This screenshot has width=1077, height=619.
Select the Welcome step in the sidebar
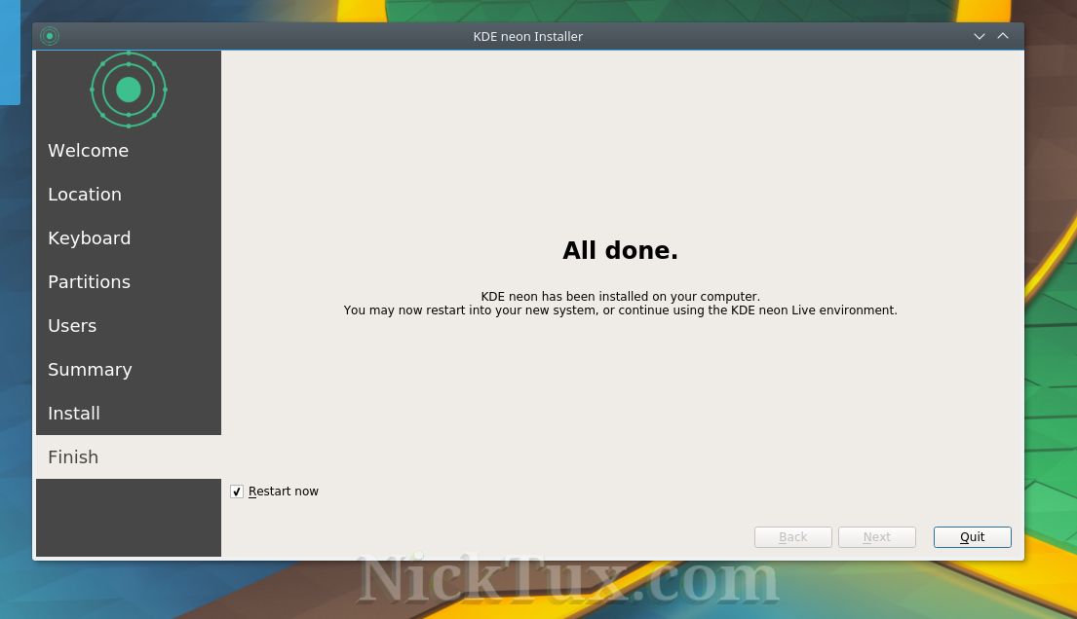[x=88, y=151]
